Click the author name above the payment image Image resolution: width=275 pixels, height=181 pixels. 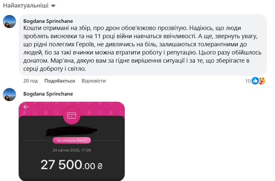pyautogui.click(x=48, y=94)
